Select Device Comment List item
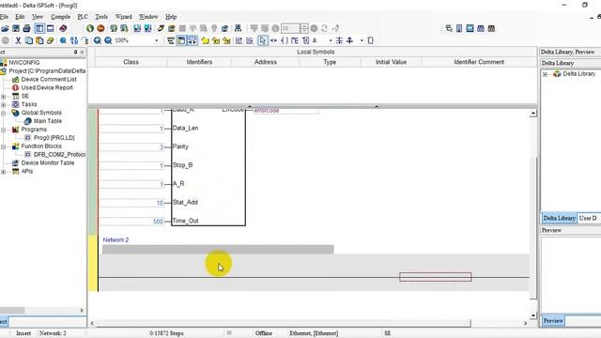The height and width of the screenshot is (338, 601). pyautogui.click(x=49, y=79)
